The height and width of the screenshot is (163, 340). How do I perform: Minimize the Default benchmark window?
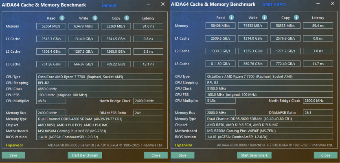(149, 4)
